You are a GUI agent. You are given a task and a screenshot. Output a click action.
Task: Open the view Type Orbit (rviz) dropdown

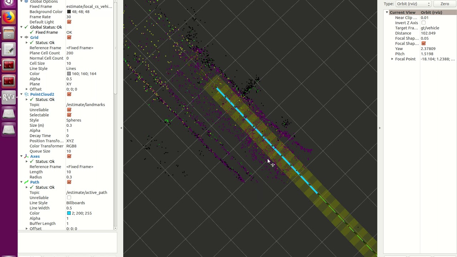pyautogui.click(x=413, y=4)
